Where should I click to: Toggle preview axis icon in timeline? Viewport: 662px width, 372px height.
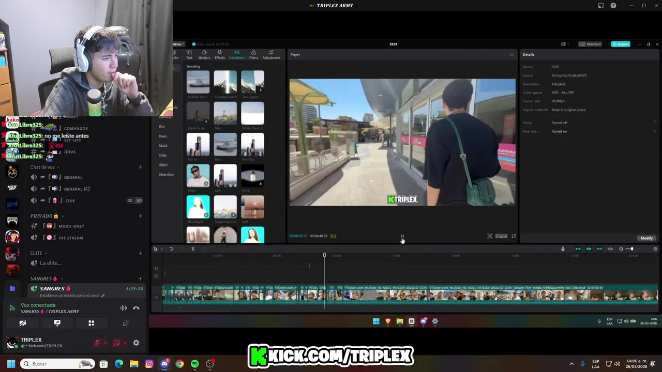tap(610, 249)
